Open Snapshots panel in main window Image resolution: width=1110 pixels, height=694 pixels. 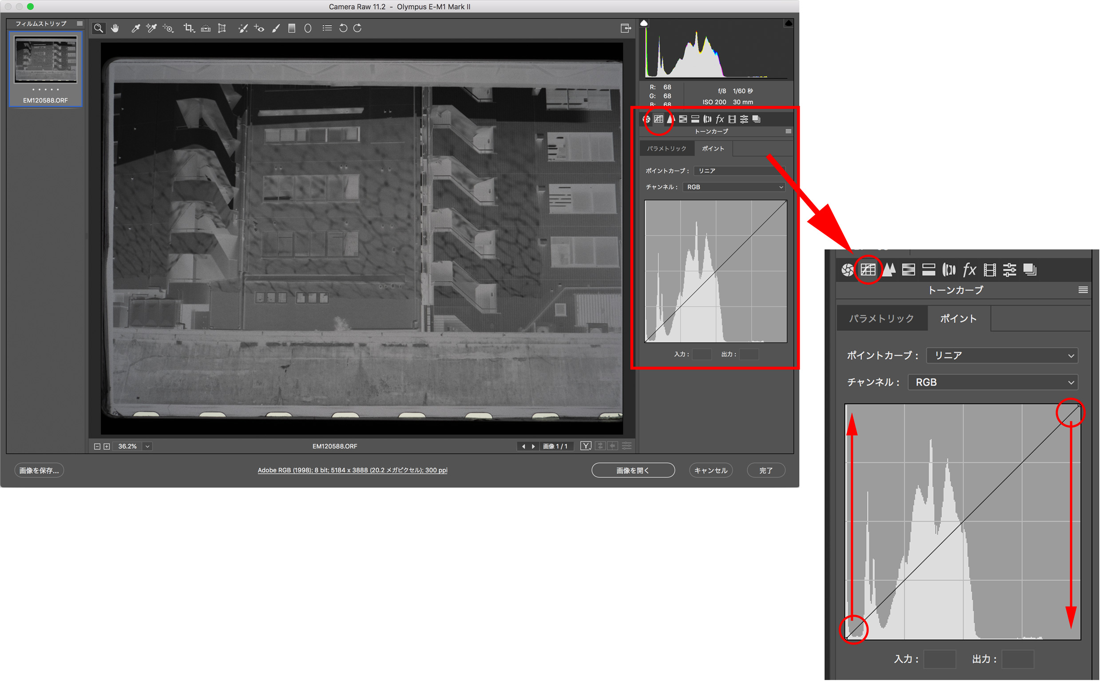click(757, 119)
